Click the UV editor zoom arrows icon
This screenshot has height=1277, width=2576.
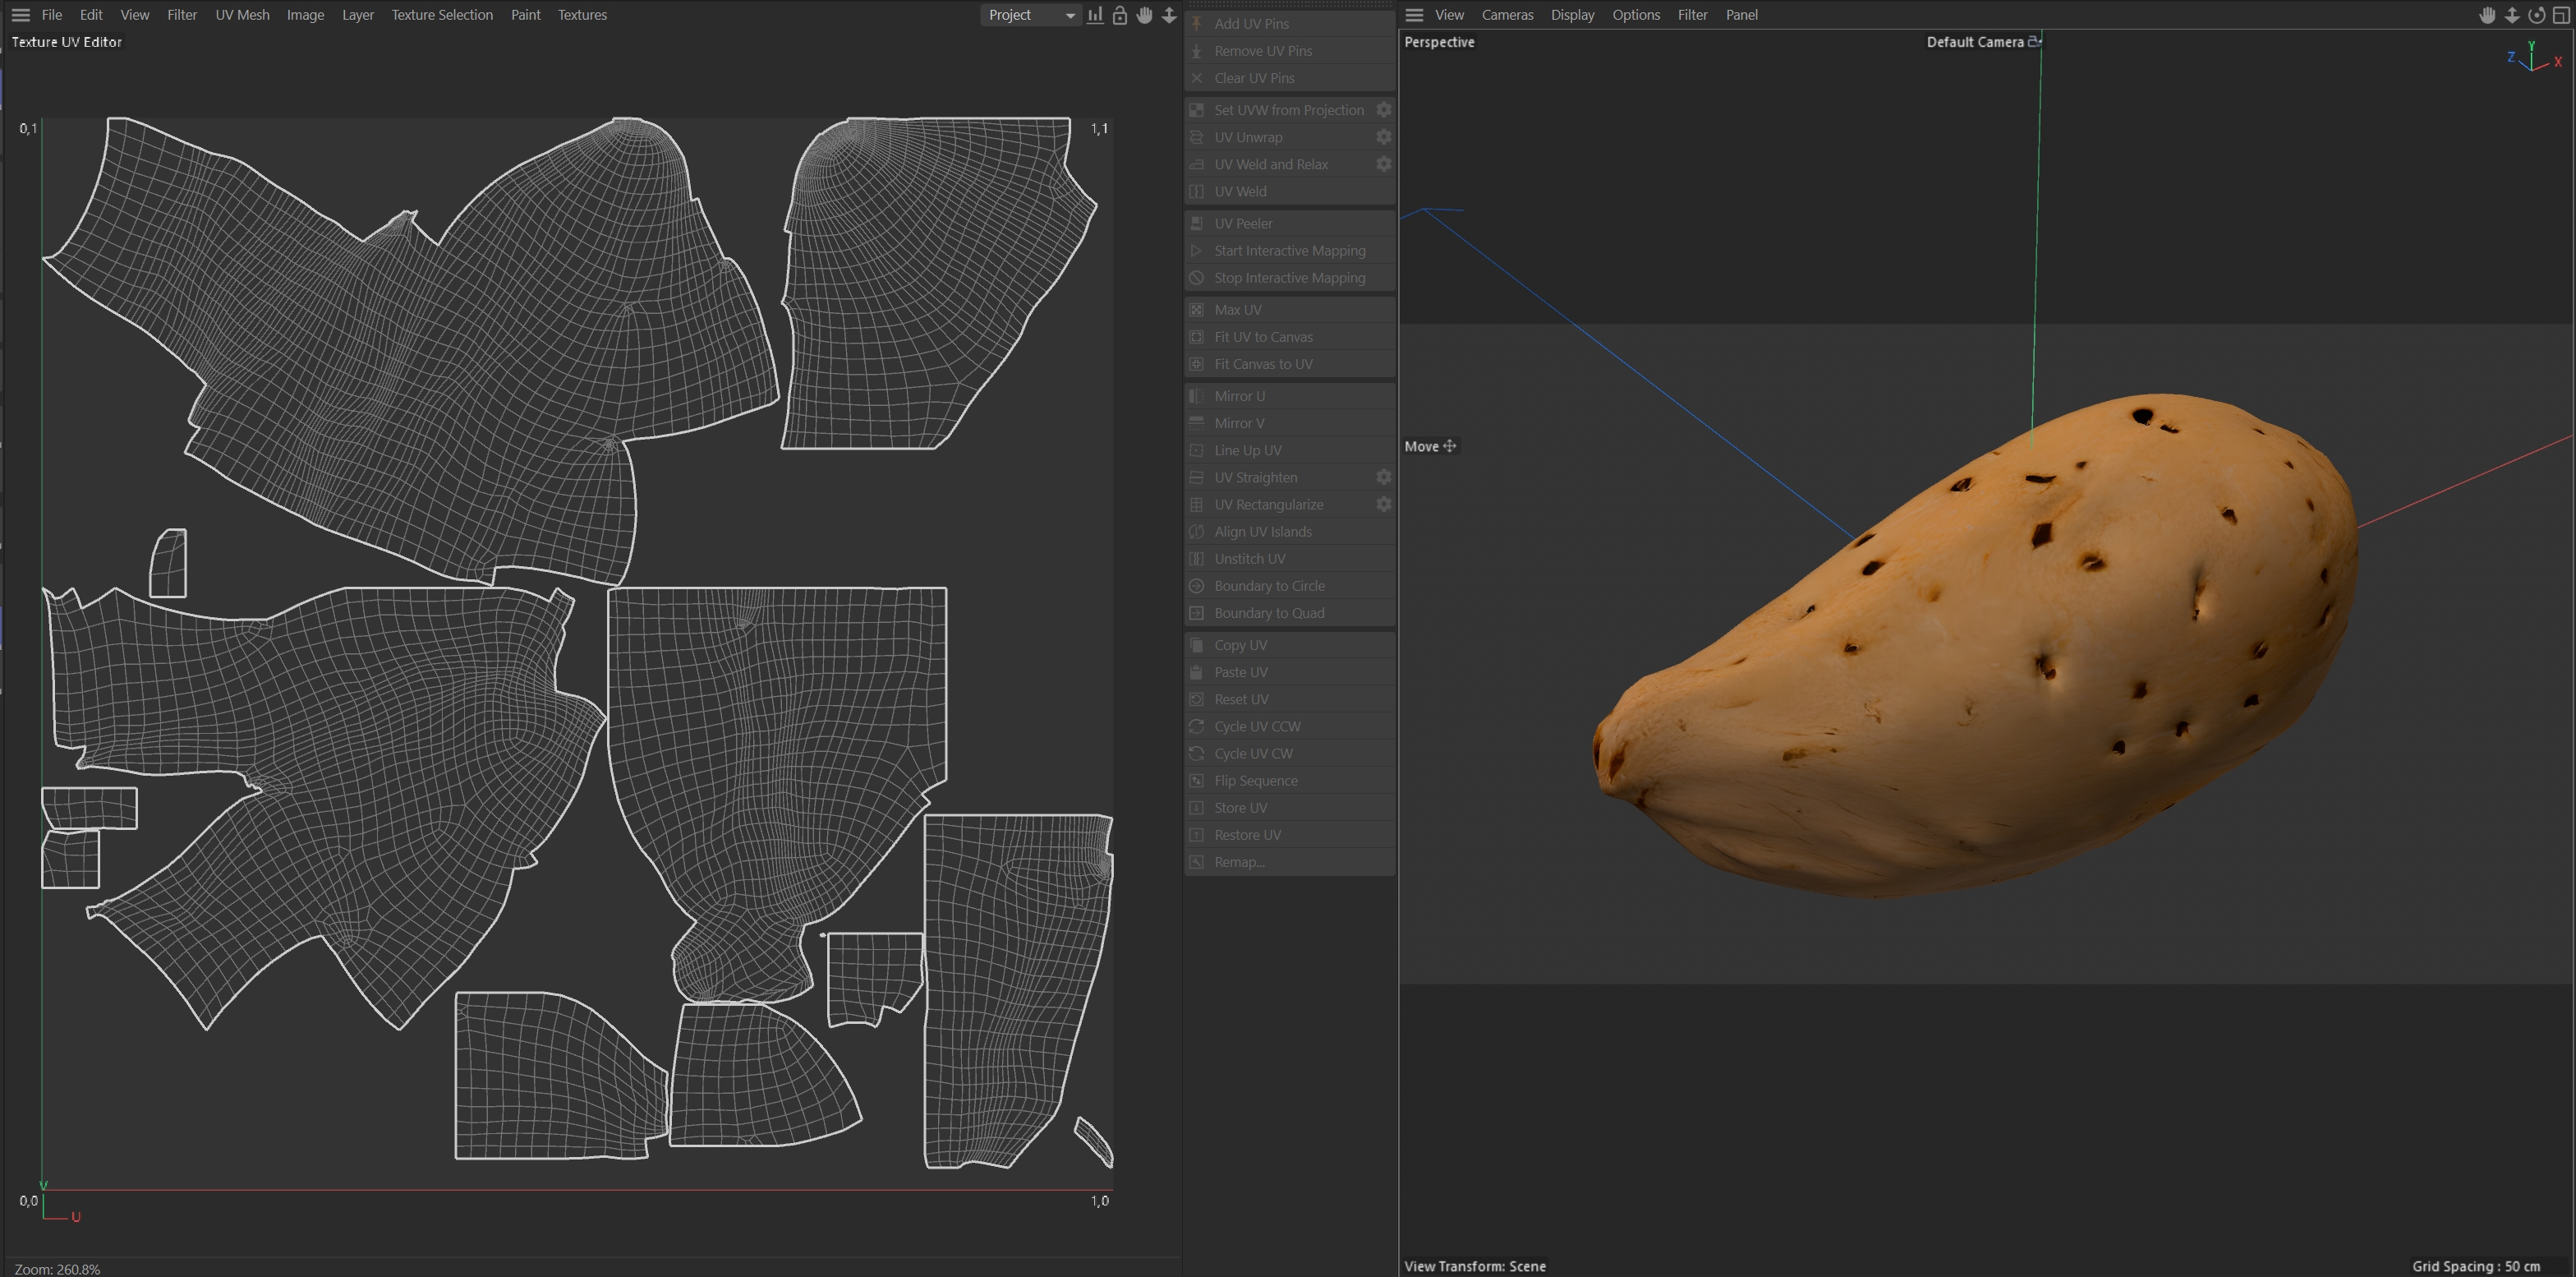click(x=1169, y=15)
